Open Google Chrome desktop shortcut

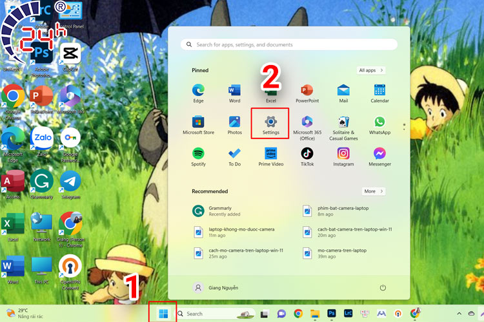[x=13, y=102]
